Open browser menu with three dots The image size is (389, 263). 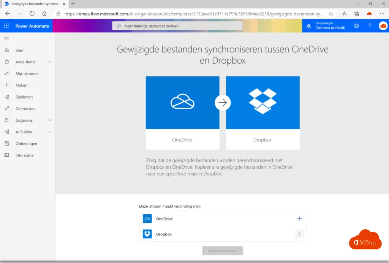382,14
